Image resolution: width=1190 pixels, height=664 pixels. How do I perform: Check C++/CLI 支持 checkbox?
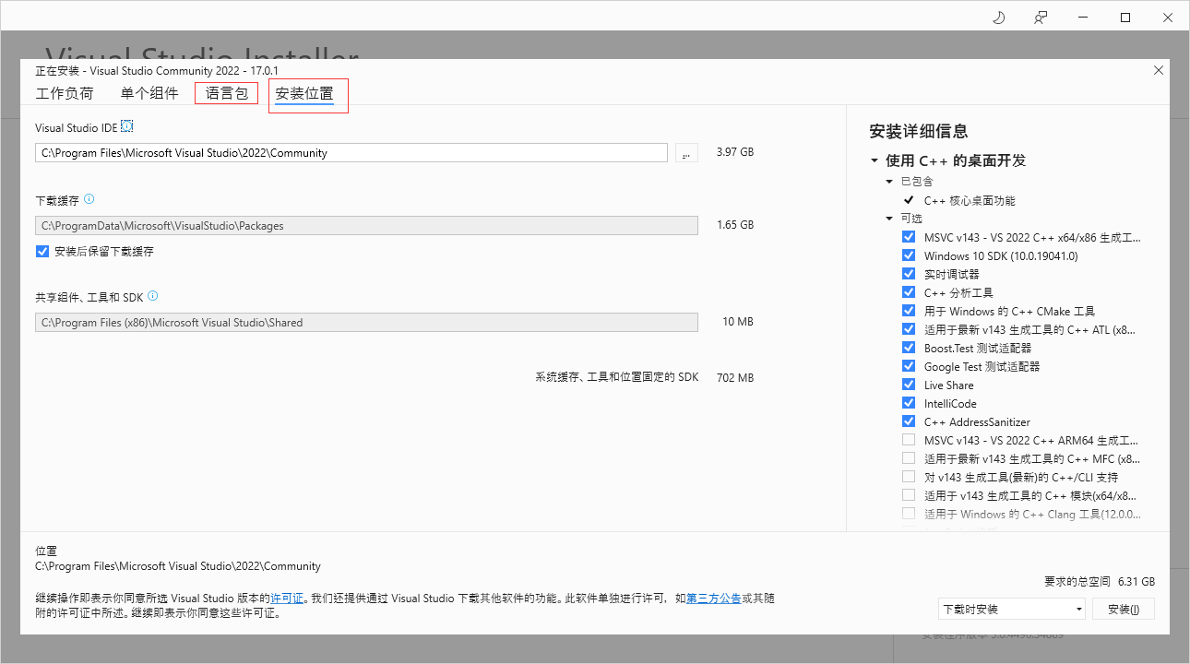pos(909,477)
